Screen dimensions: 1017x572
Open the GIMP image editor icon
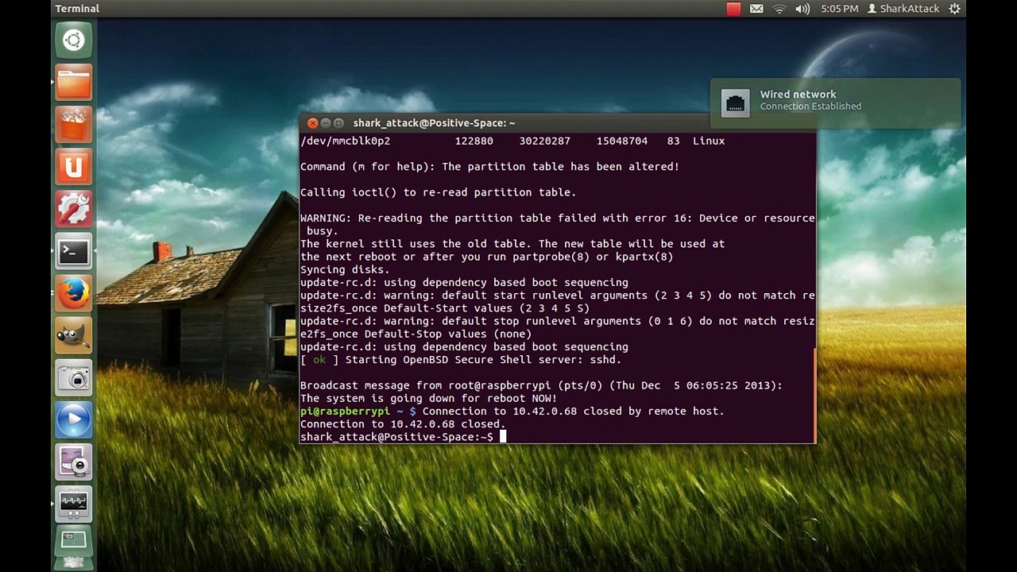tap(74, 336)
